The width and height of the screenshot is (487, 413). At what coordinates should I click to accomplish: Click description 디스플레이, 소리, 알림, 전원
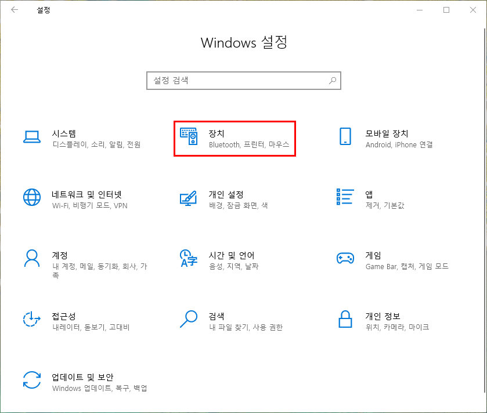[x=96, y=144]
